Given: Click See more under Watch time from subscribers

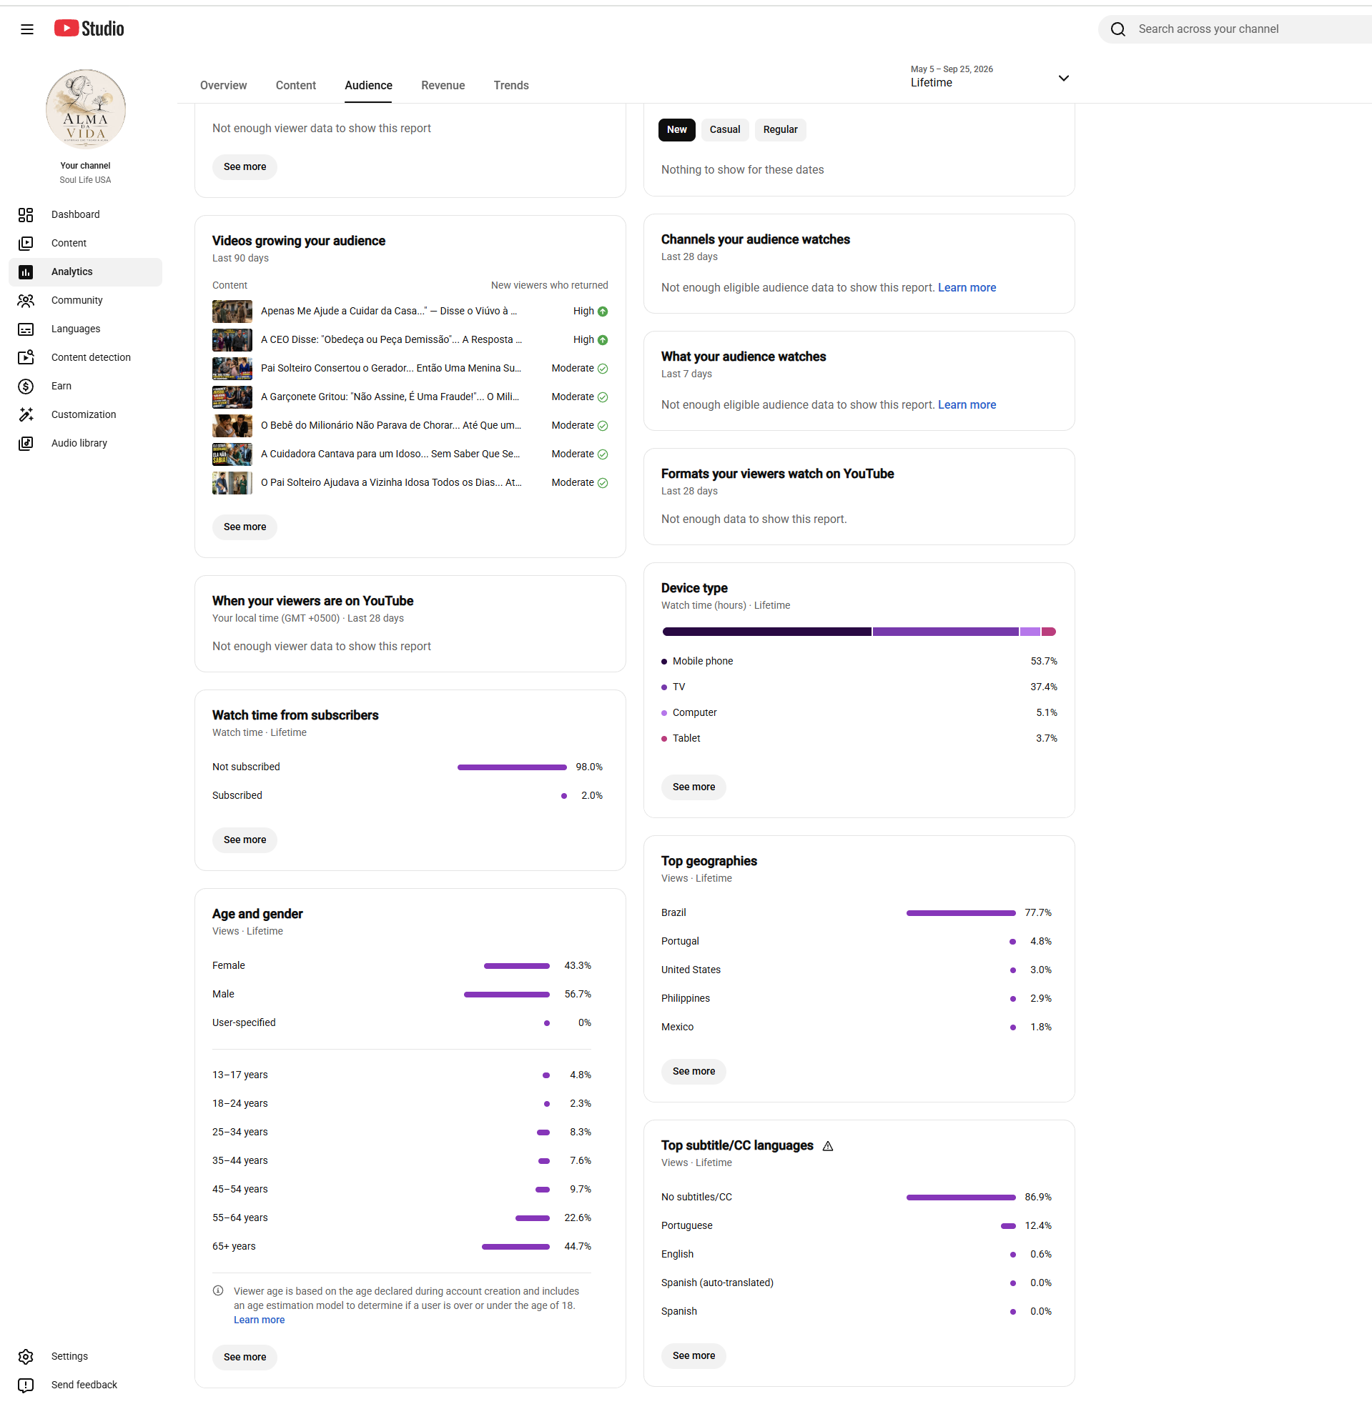Looking at the screenshot, I should point(245,840).
